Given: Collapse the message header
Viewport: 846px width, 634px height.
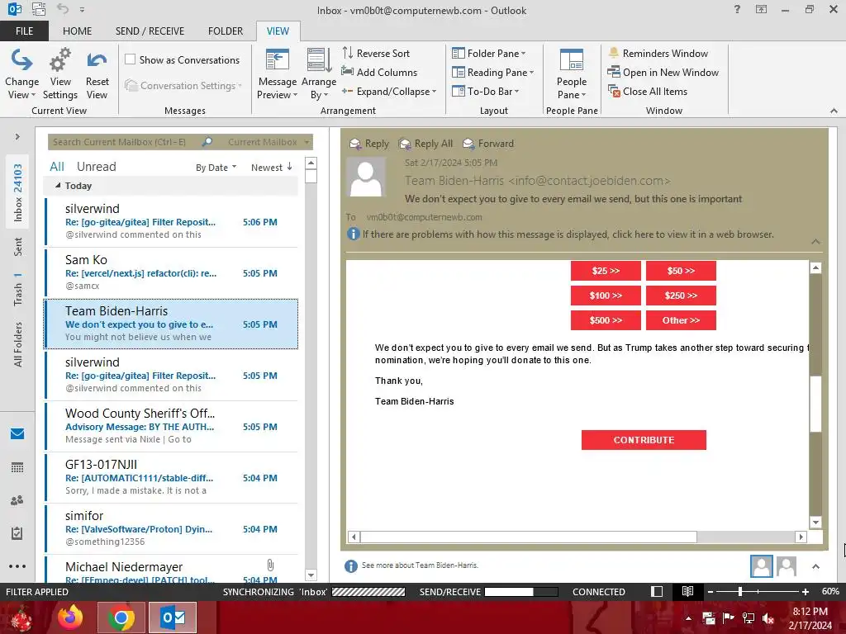Looking at the screenshot, I should pyautogui.click(x=815, y=242).
